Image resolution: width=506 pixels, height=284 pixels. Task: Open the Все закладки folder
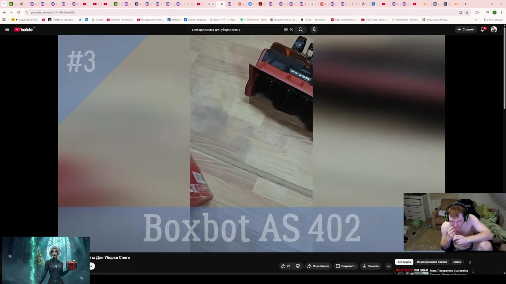[494, 19]
